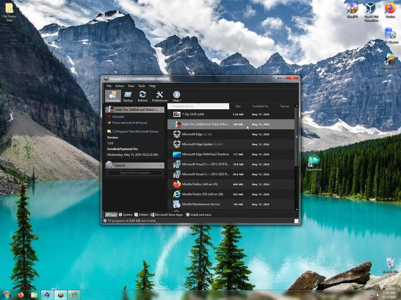Viewport: 401px width, 300px height.
Task: Switch to Microsoft Store Apps tab
Action: coord(166,215)
